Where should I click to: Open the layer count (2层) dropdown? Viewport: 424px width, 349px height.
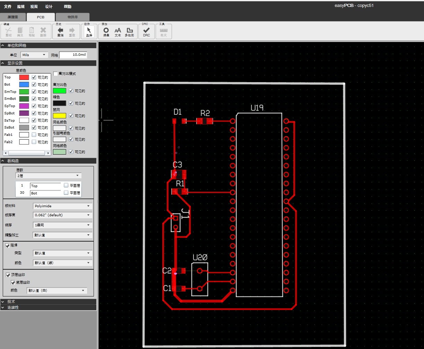tap(49, 176)
